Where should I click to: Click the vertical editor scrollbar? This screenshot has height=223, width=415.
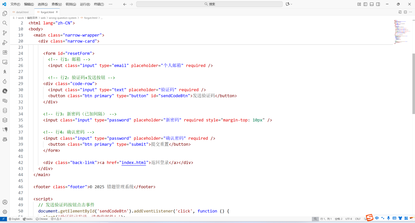tap(413, 83)
